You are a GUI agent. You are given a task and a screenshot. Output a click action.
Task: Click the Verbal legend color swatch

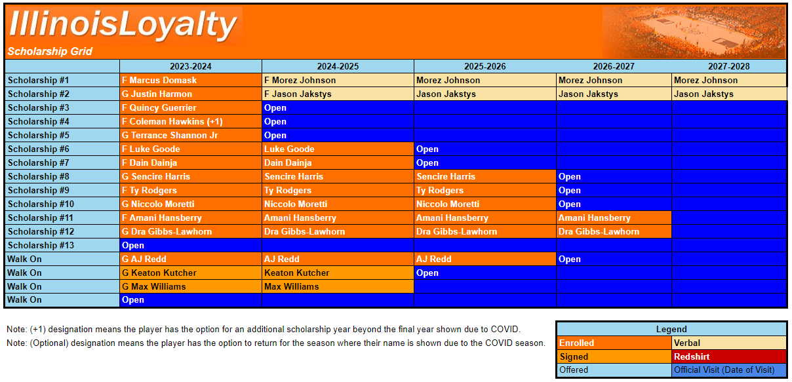[728, 343]
